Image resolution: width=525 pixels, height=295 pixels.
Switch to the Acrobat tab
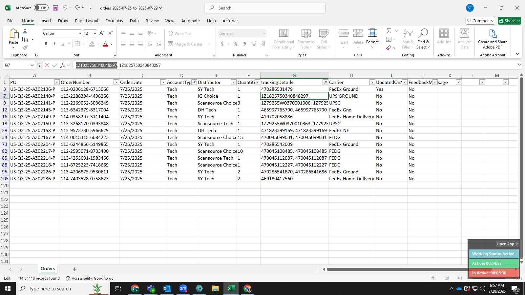[230, 21]
